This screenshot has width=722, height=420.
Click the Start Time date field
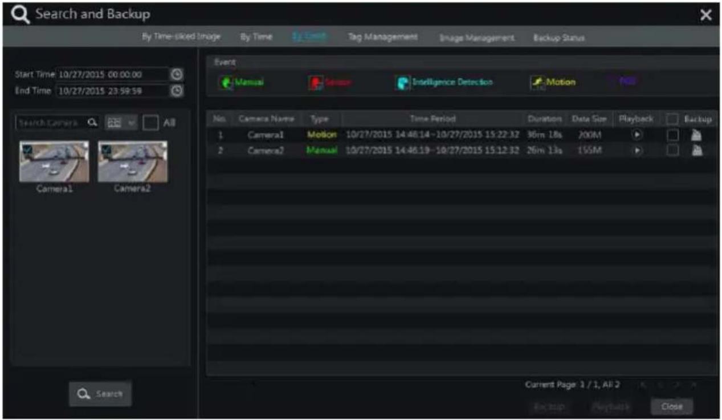pos(113,74)
